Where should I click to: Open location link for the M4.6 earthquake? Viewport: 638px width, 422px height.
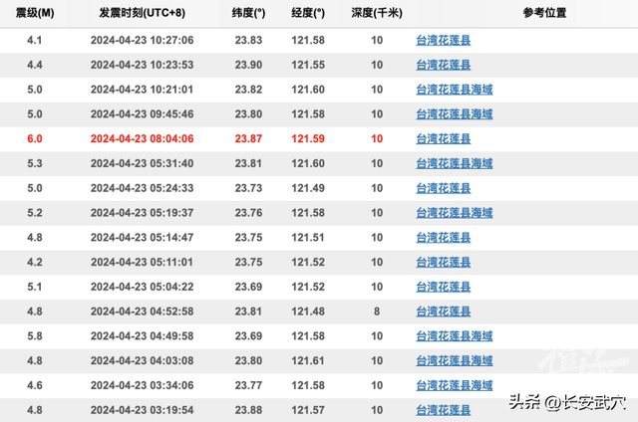pos(454,385)
